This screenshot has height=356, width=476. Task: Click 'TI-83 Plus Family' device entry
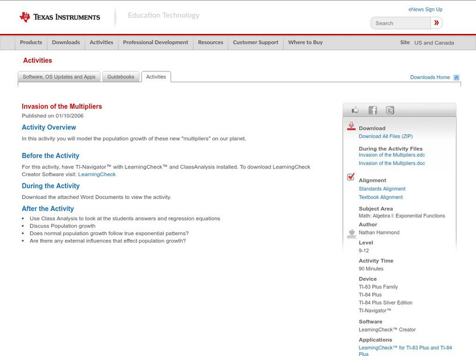click(x=378, y=287)
